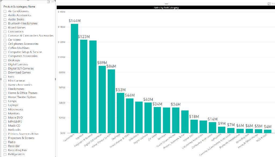
Task: Select Laptops checkbox in slicer
Action: click(5, 105)
